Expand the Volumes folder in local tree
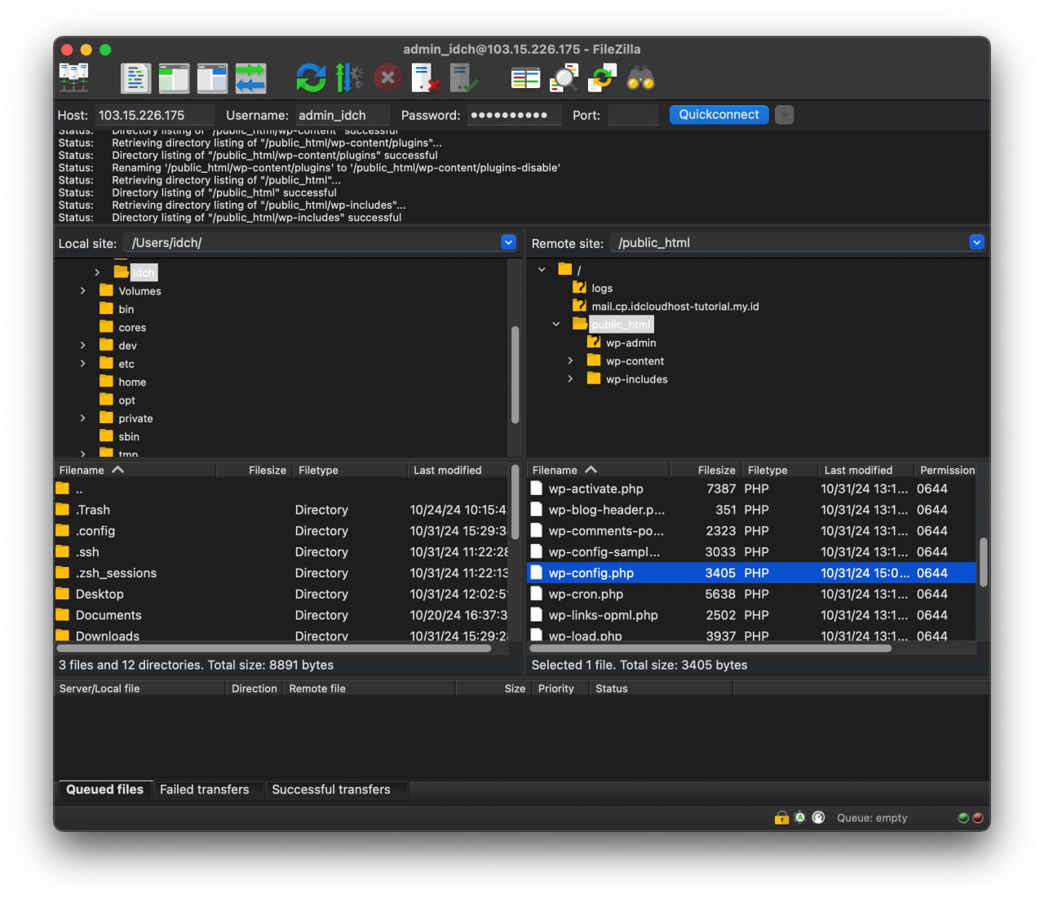The width and height of the screenshot is (1044, 902). [82, 290]
